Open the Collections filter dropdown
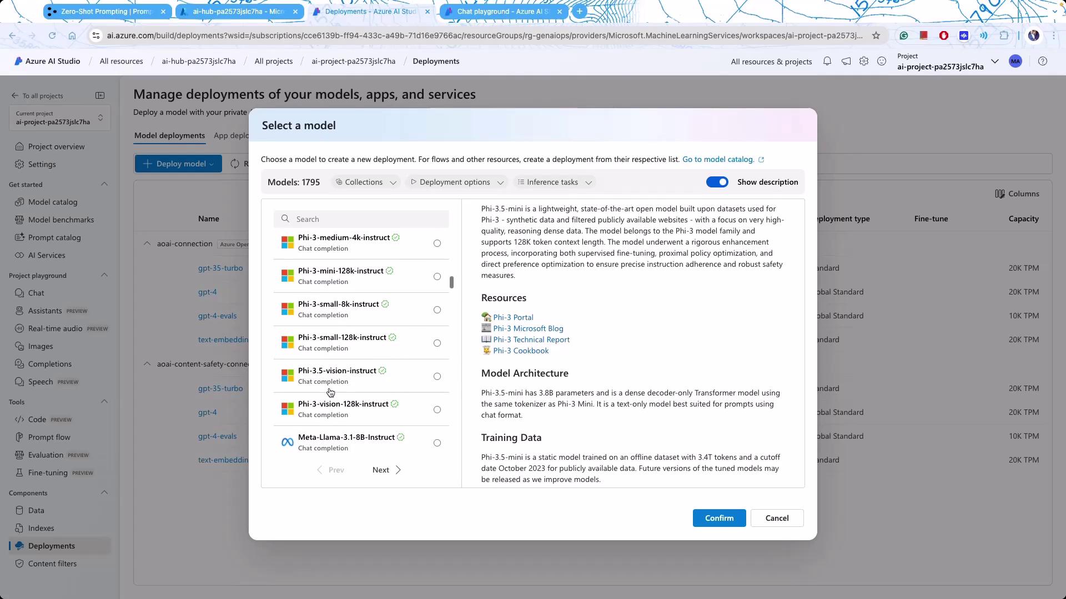Screen dimensions: 1066x599 366,182
